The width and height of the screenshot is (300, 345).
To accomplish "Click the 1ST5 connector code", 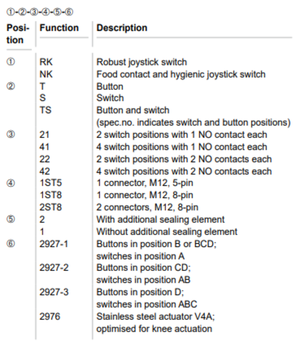I will [50, 183].
